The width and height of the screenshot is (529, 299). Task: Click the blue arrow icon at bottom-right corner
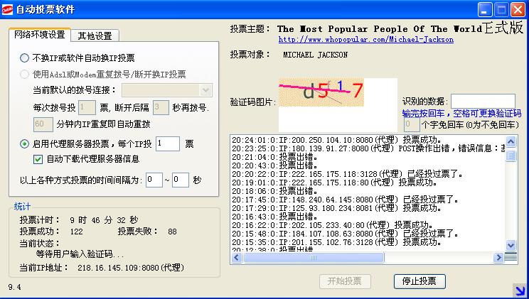pyautogui.click(x=520, y=290)
